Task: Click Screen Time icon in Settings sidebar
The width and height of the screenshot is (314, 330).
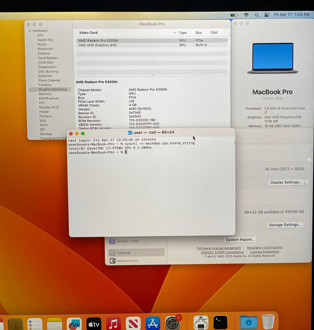Action: [x=112, y=241]
